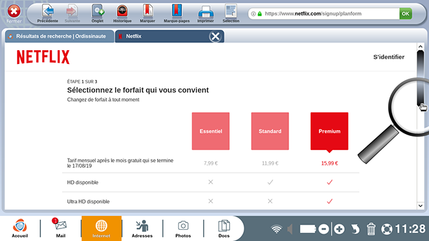Click the undo arrow icon
The width and height of the screenshot is (429, 241).
(355, 229)
